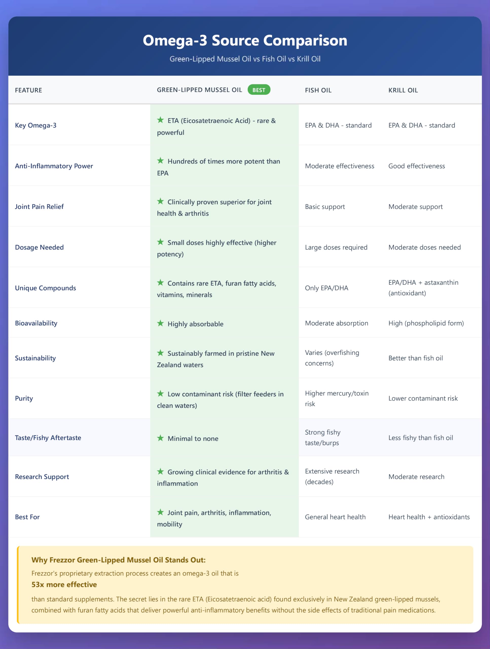
Task: Click the star icon beside ETA (Eicosatetraenoic Acid)
Action: pos(160,120)
